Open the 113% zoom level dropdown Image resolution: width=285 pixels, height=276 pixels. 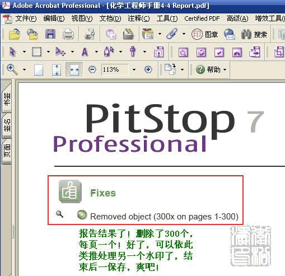point(134,69)
